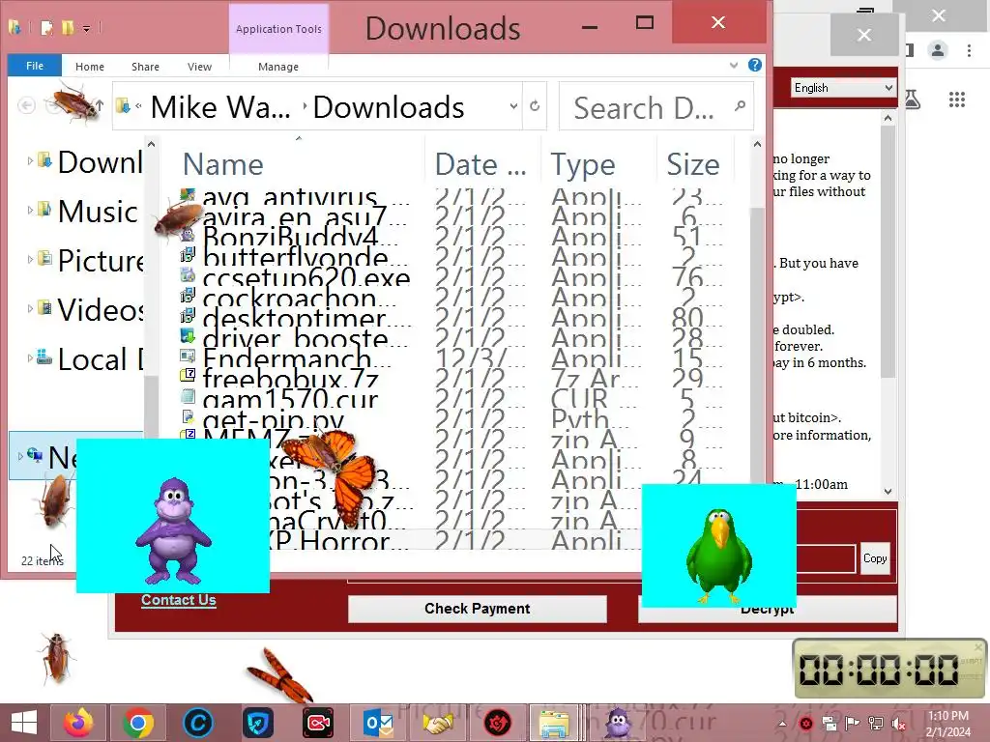This screenshot has width=990, height=742.
Task: Open the Manage ribbon tab
Action: [x=278, y=67]
